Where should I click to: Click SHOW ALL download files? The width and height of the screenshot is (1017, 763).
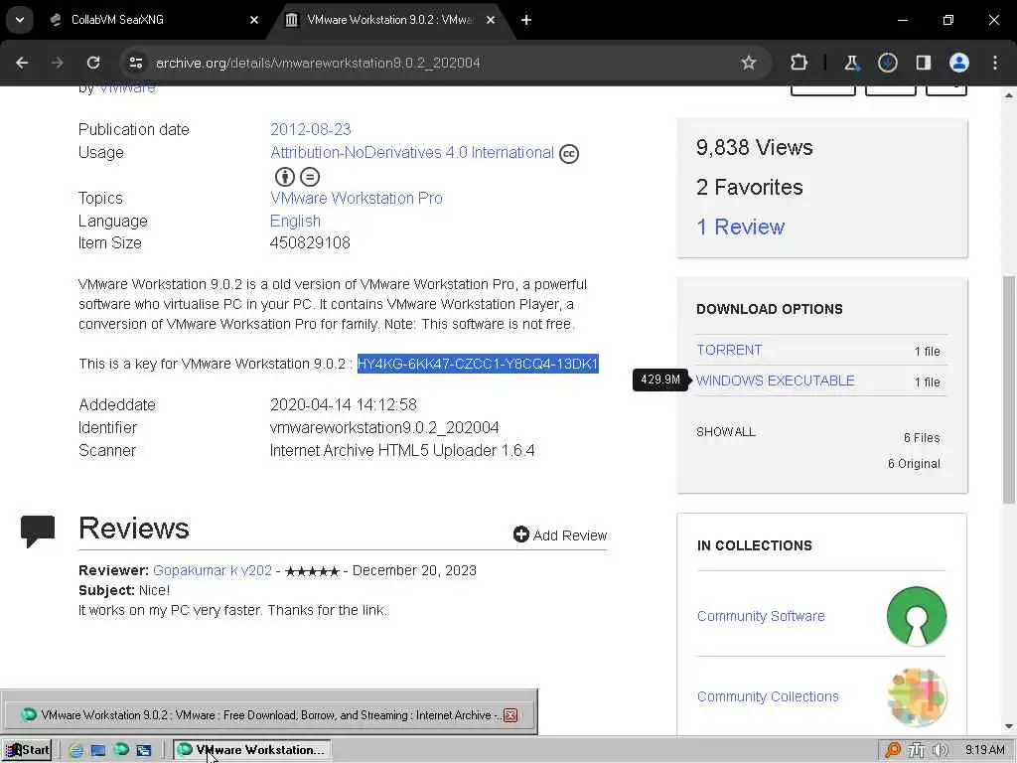coord(726,432)
